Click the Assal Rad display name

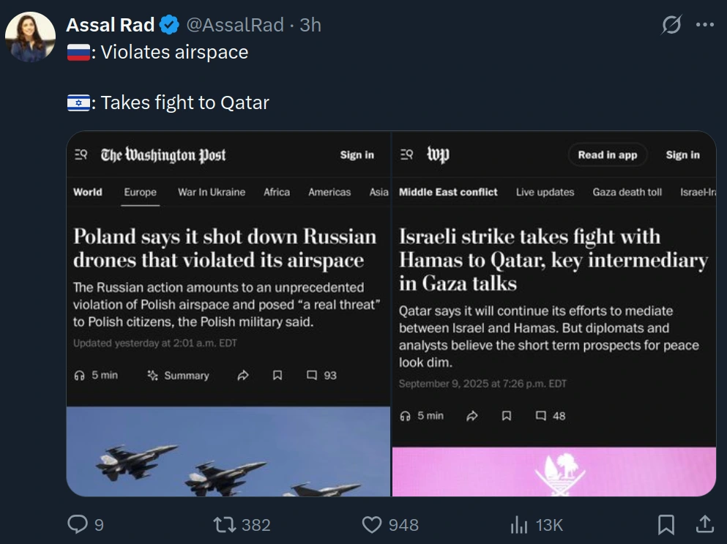point(111,25)
